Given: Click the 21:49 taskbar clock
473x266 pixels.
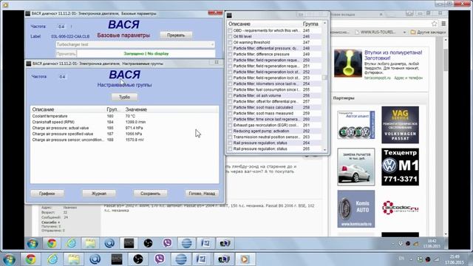Looking at the screenshot, I should (455, 259).
